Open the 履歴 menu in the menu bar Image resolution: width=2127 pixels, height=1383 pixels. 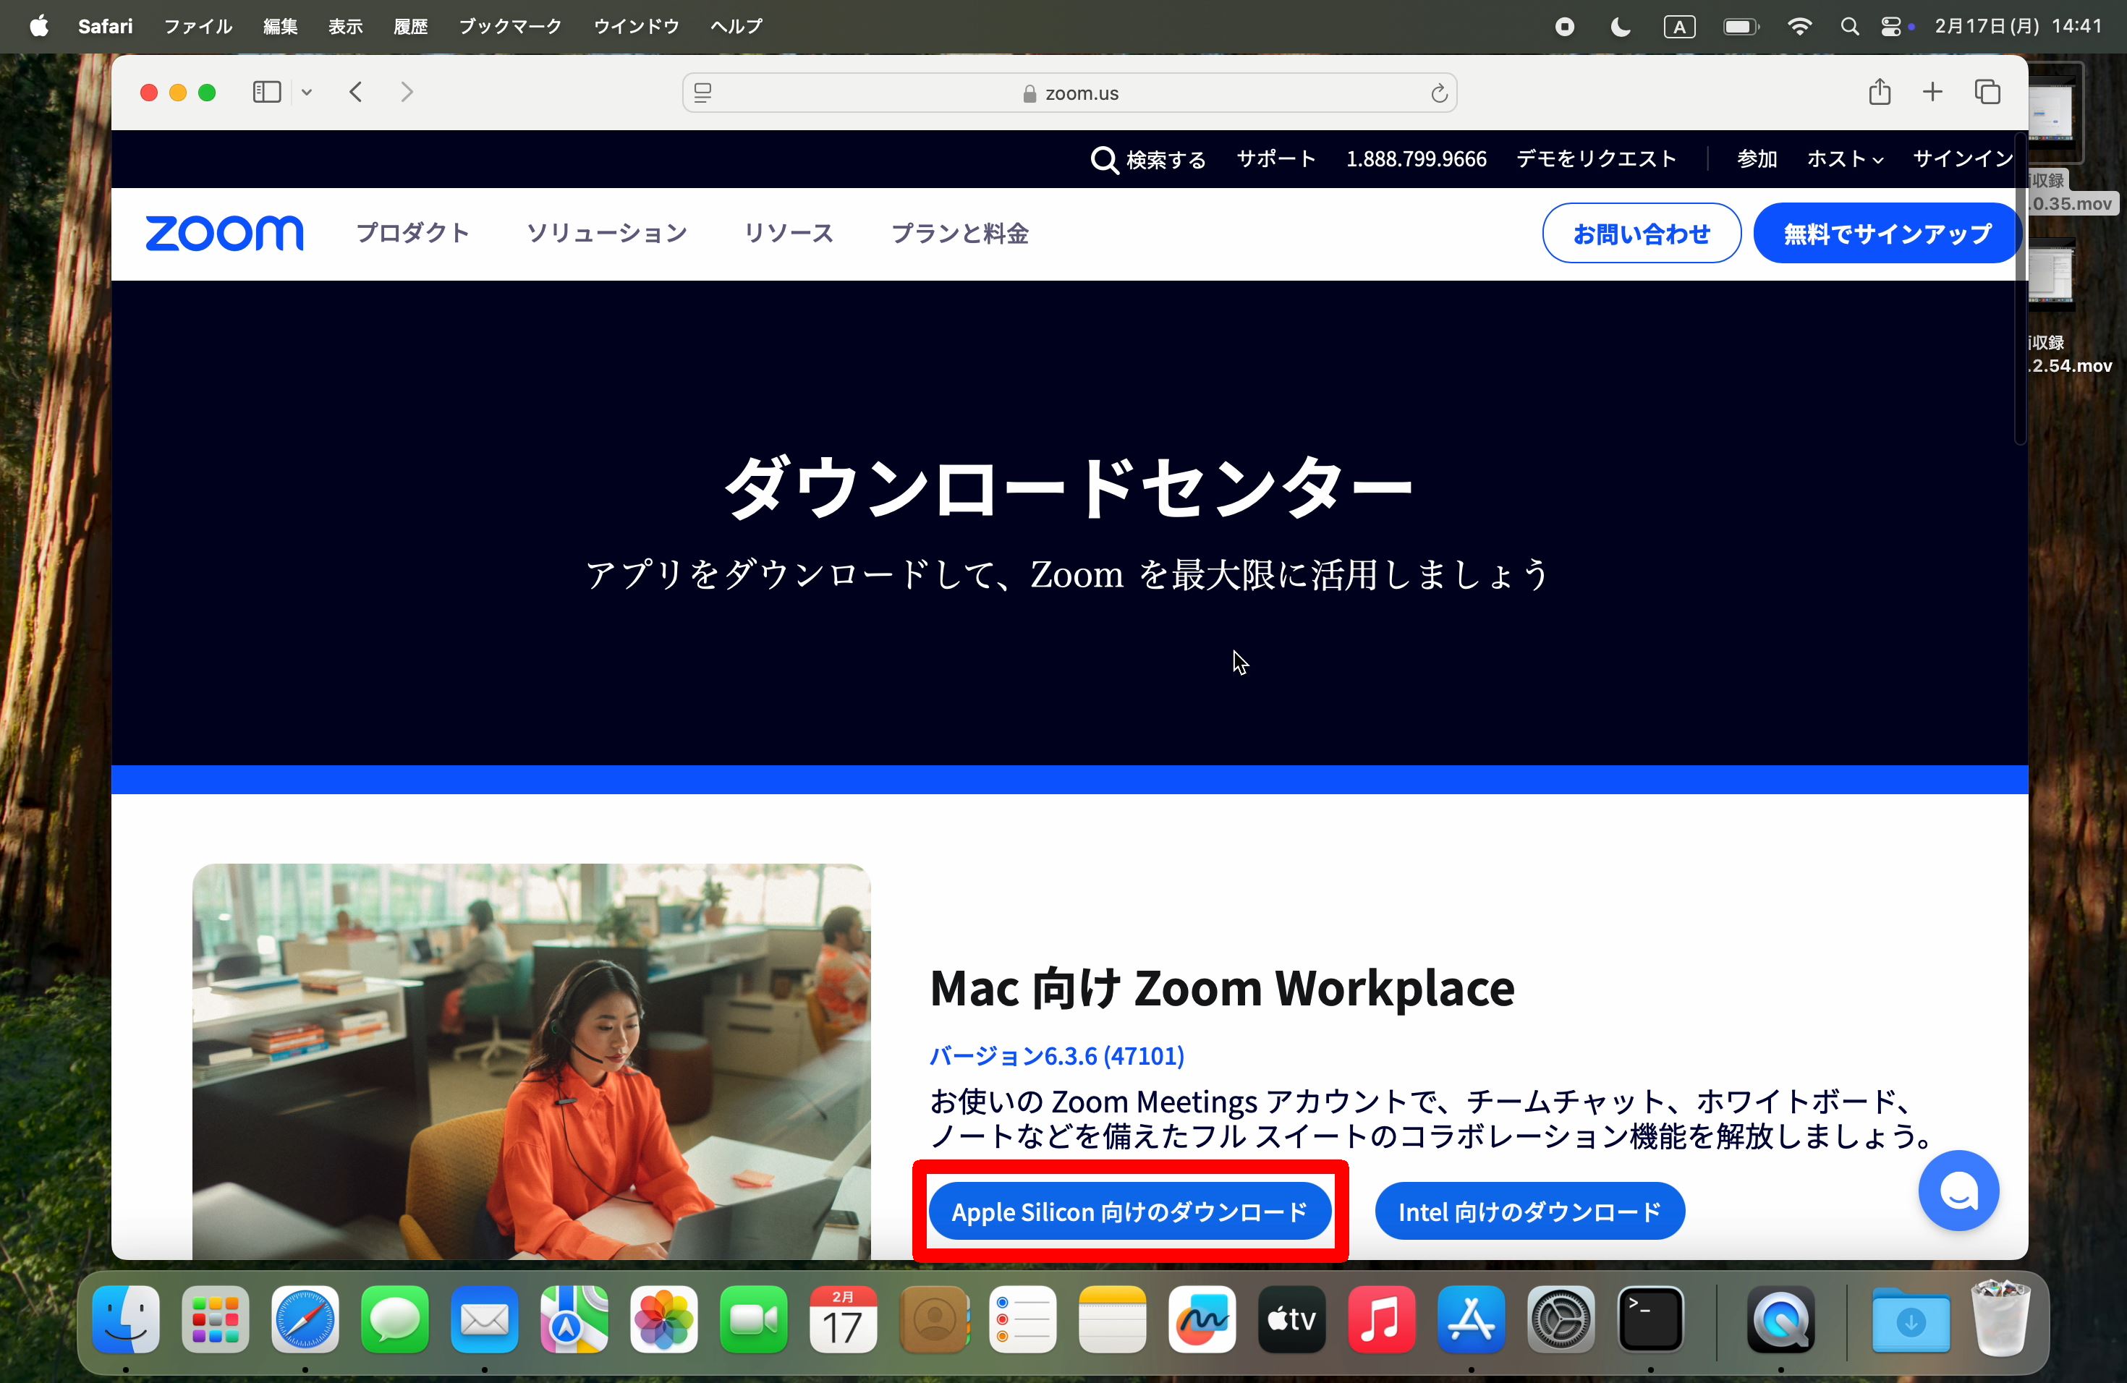[411, 26]
